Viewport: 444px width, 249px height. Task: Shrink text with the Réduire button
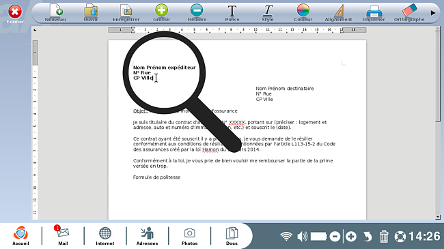point(197,13)
